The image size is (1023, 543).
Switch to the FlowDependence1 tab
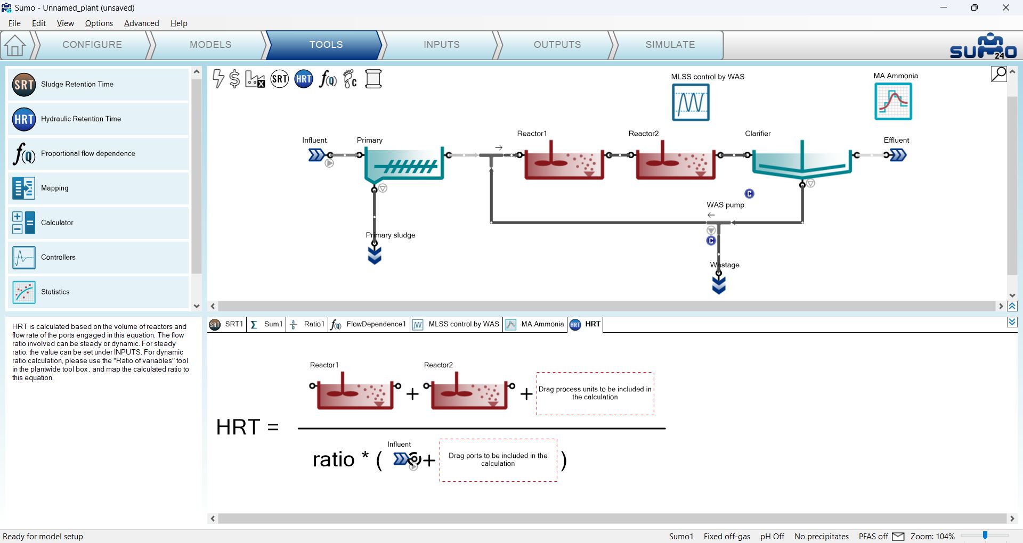(369, 324)
